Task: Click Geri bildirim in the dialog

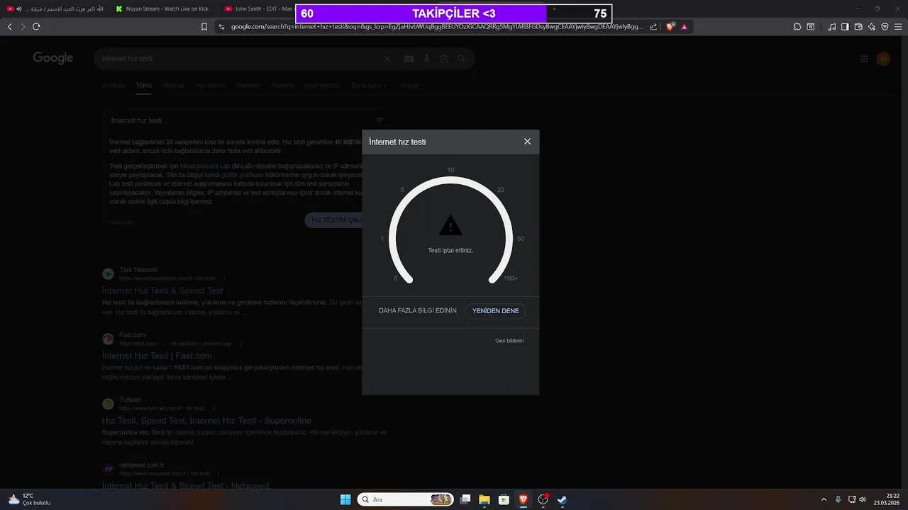Action: click(x=509, y=341)
